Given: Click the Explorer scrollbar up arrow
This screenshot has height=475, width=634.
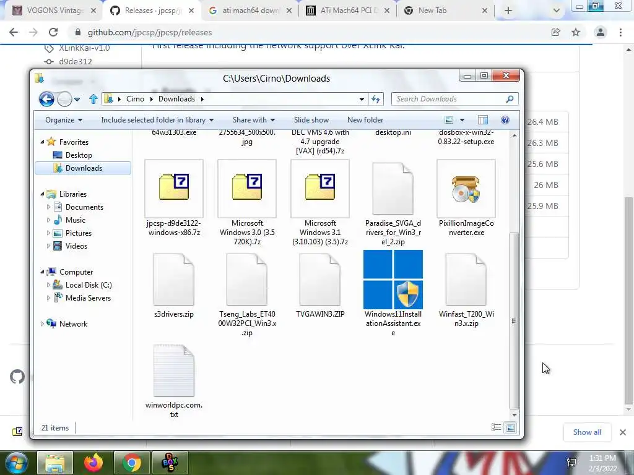Looking at the screenshot, I should [x=514, y=135].
